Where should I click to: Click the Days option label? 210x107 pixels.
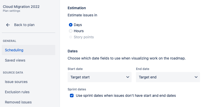click(78, 25)
